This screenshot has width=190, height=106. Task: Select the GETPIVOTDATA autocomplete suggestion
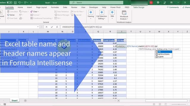(x=164, y=54)
